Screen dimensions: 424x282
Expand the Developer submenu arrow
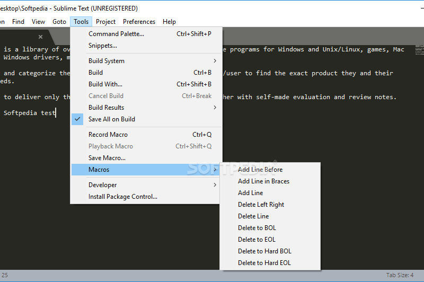point(215,185)
